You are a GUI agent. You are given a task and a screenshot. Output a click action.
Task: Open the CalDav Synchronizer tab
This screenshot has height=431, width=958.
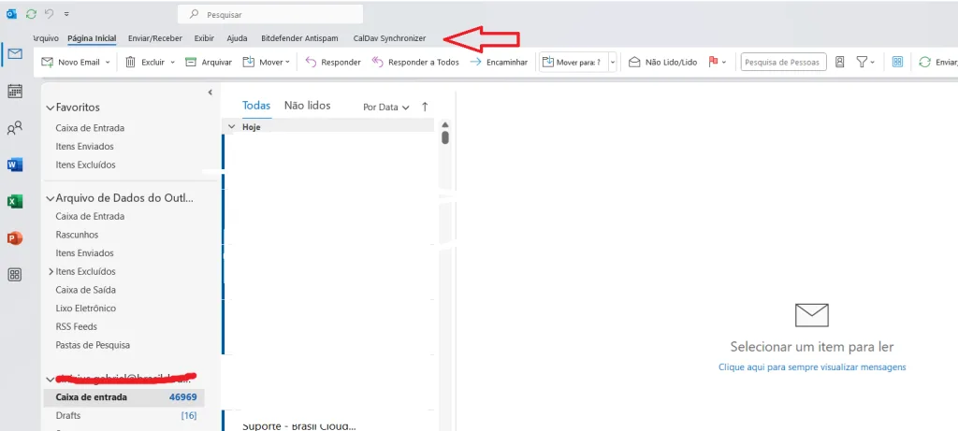pos(390,37)
